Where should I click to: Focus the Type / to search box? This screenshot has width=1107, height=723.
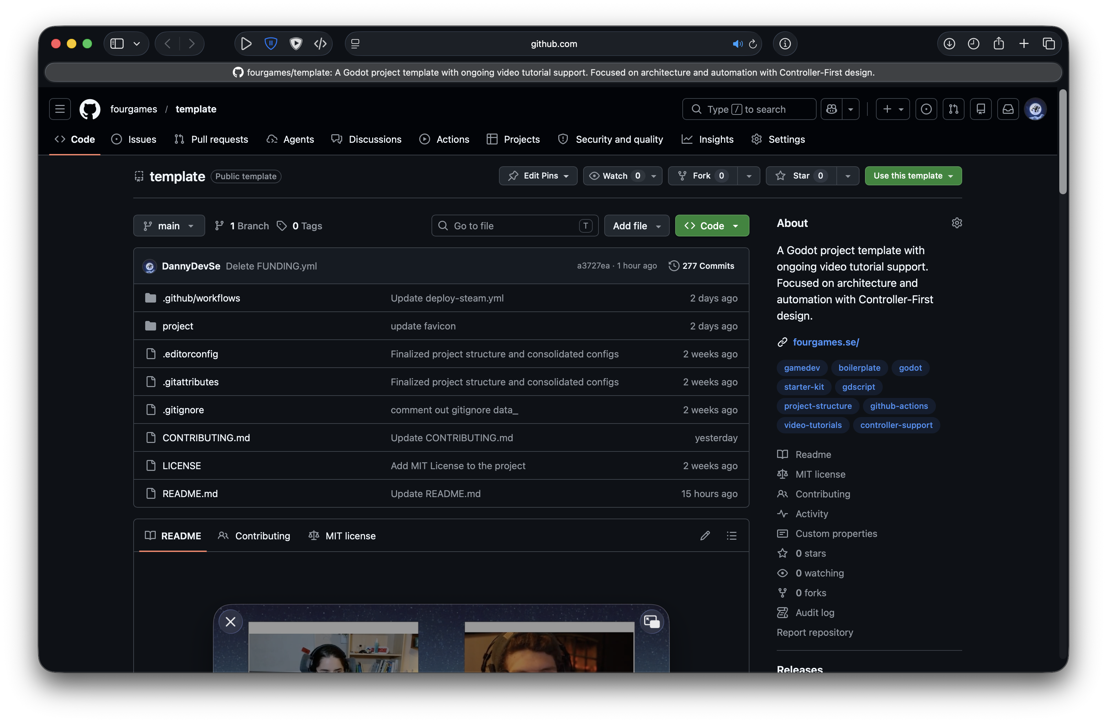click(x=749, y=109)
